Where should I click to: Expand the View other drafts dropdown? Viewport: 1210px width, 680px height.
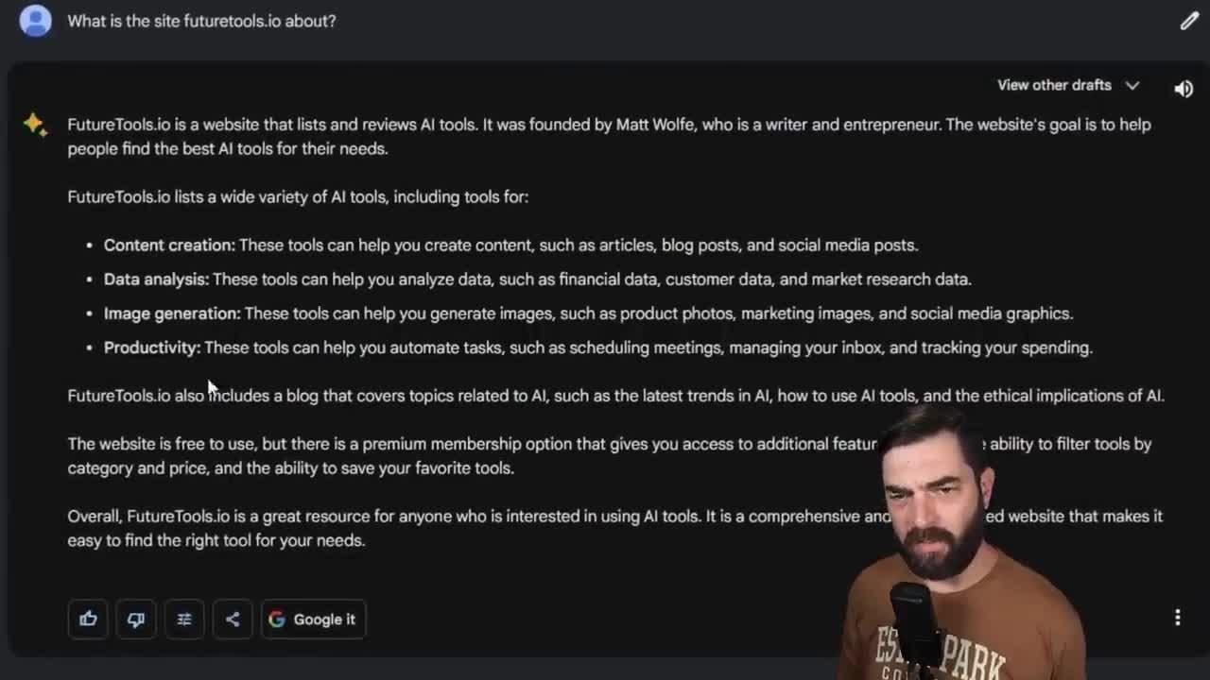[x=1068, y=85]
